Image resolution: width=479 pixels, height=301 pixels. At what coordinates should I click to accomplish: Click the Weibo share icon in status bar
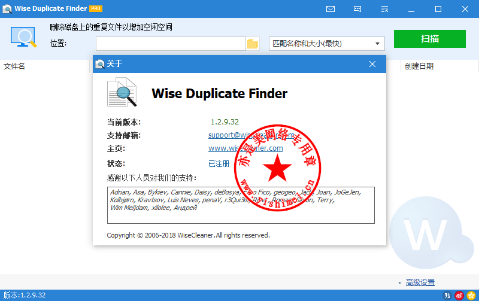point(459,296)
